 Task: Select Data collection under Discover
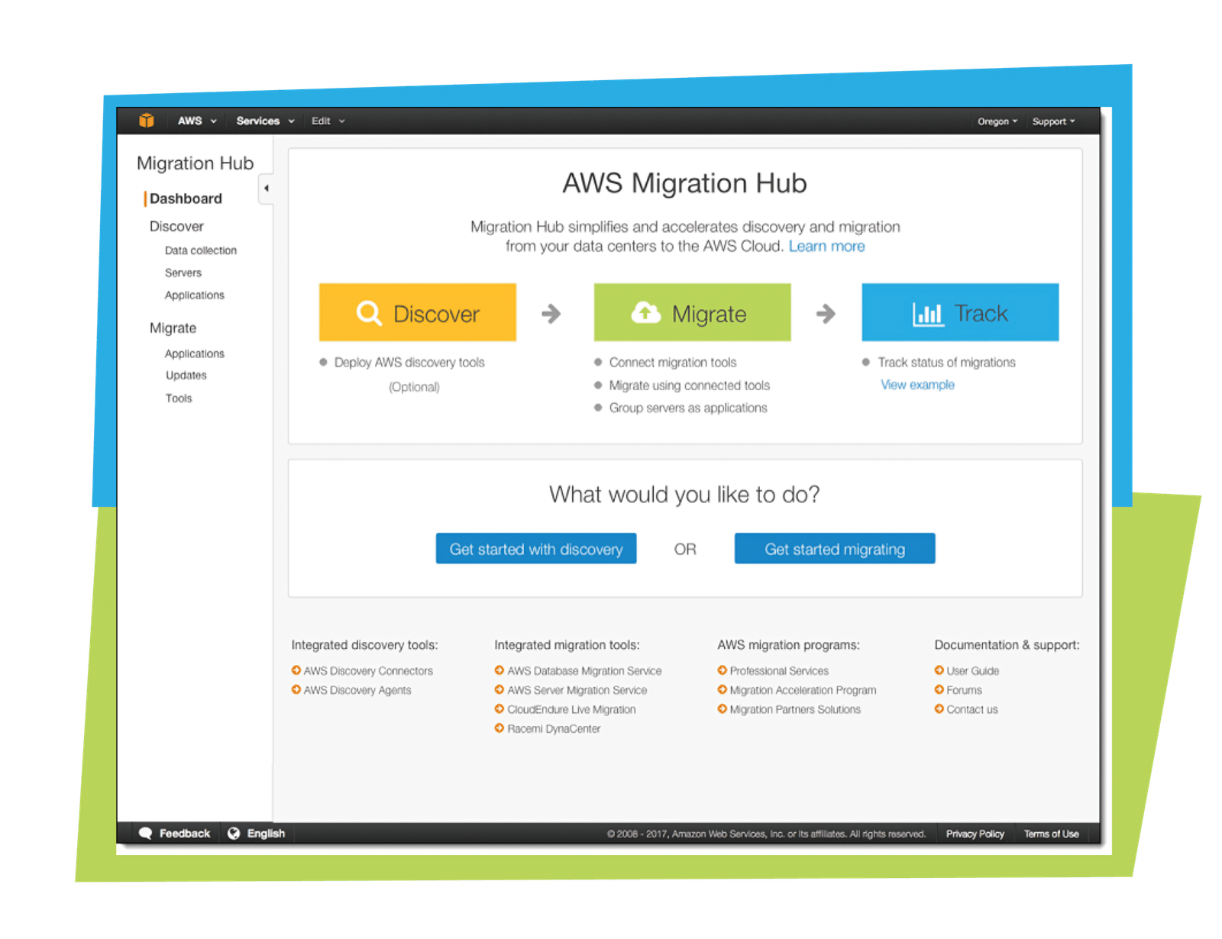click(x=200, y=250)
